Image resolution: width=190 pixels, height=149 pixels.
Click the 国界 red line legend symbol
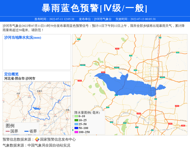[x=8, y=131]
